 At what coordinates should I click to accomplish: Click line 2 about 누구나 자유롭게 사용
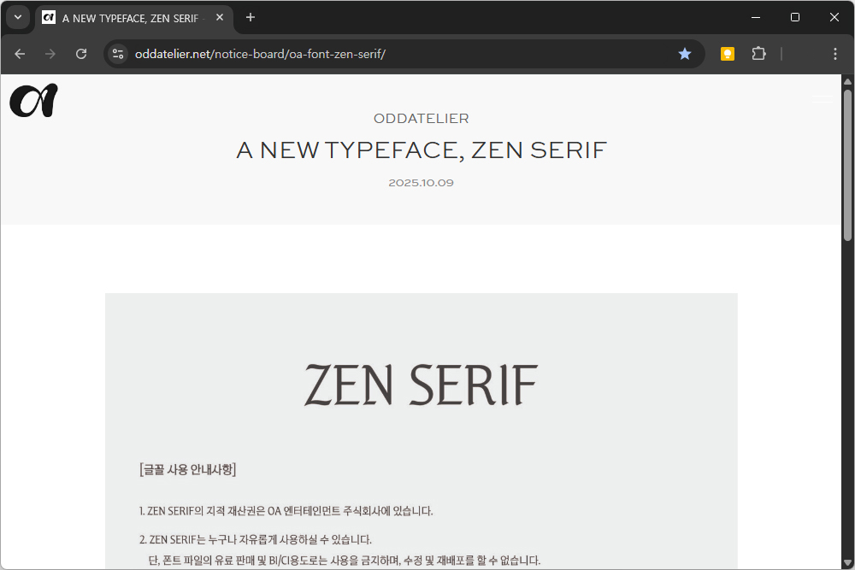(255, 539)
